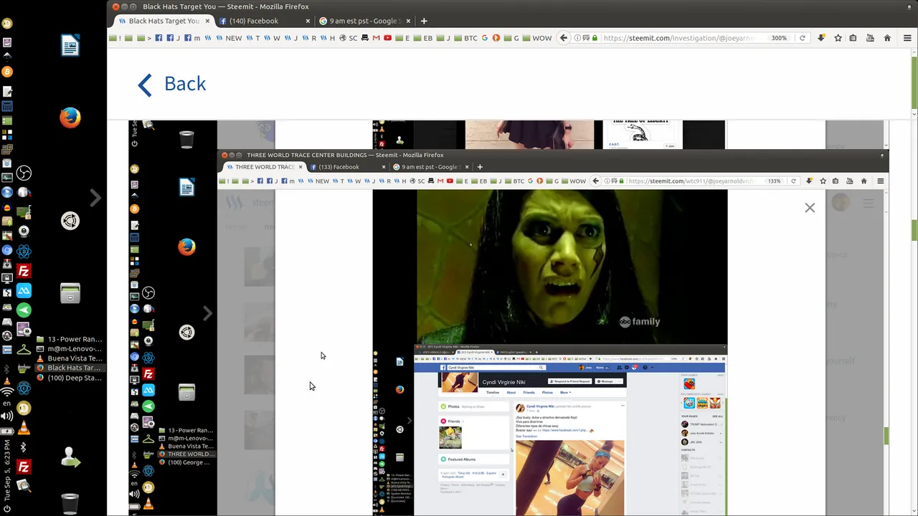Close the 'Black Hats Target You' tab

208,21
